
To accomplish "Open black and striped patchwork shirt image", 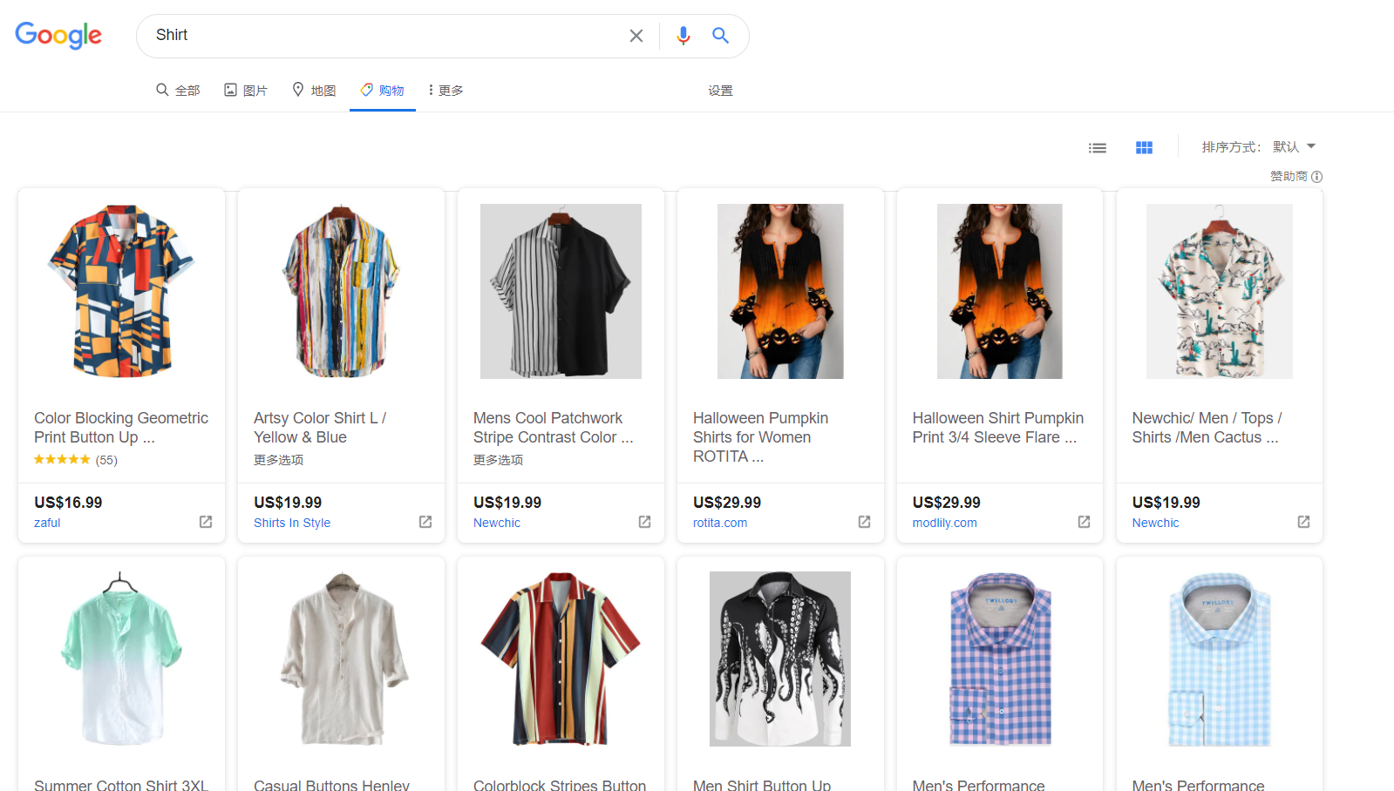I will click(x=561, y=291).
